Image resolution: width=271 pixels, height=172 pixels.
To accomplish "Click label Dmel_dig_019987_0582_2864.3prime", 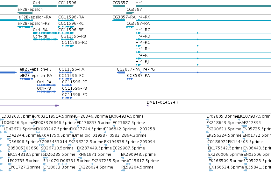I will click(x=110, y=136).
